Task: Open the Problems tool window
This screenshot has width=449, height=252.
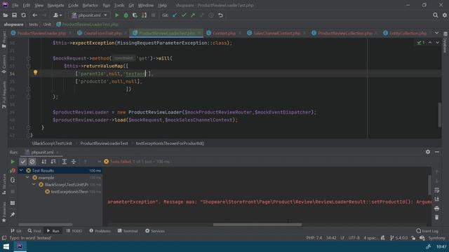Action: [x=100, y=231]
